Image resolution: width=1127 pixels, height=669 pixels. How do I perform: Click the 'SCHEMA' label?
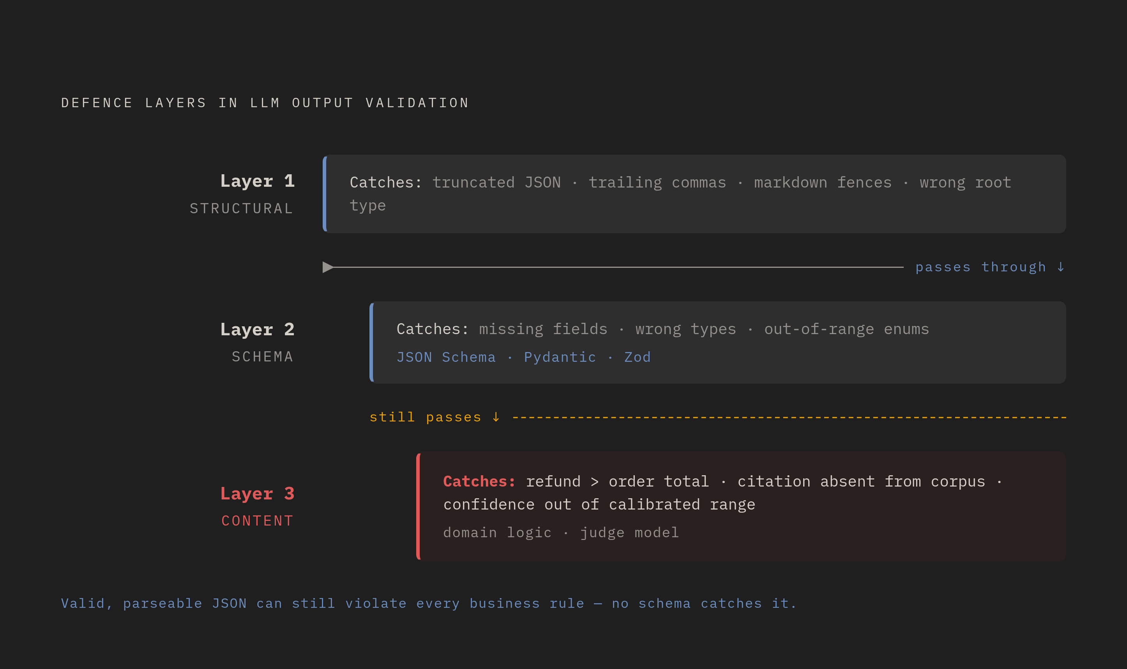[x=263, y=357]
